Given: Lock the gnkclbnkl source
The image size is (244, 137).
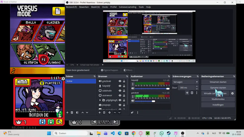Looking at the screenshot, I should point(124,81).
